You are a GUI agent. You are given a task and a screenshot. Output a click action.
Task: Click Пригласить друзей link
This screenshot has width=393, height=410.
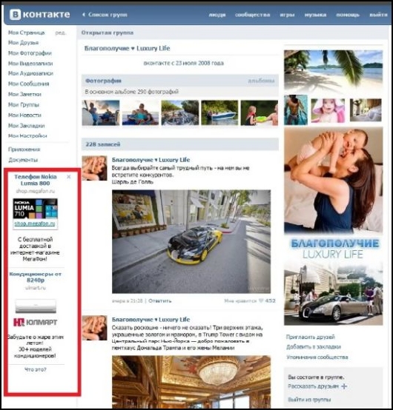[x=310, y=337]
